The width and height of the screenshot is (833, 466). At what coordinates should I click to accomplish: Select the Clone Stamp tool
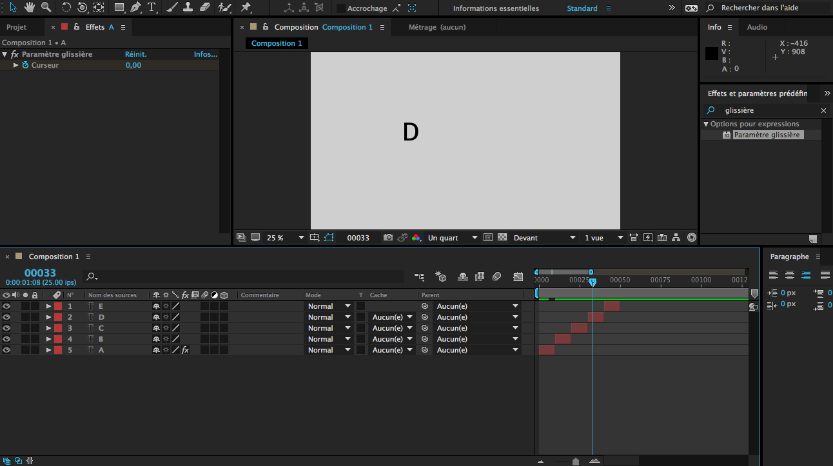(188, 8)
